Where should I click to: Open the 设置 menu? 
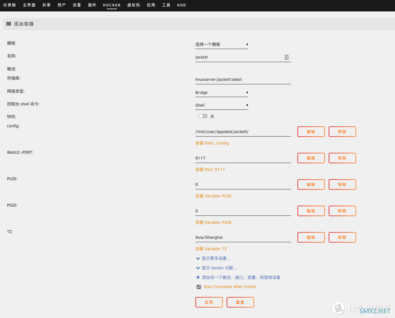77,5
